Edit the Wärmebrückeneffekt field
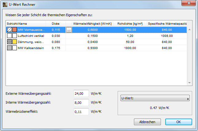198x131 pixels. coord(81,112)
